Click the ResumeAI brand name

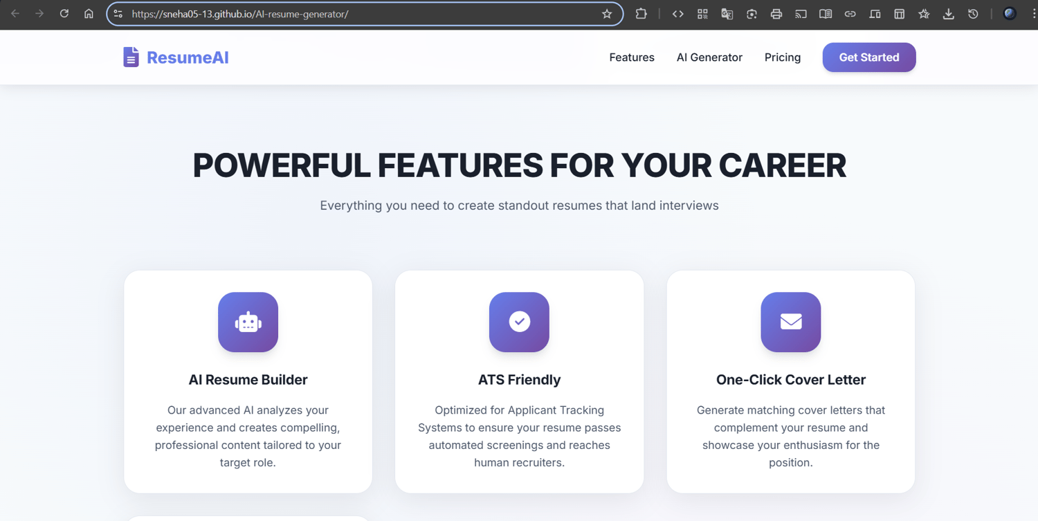188,57
